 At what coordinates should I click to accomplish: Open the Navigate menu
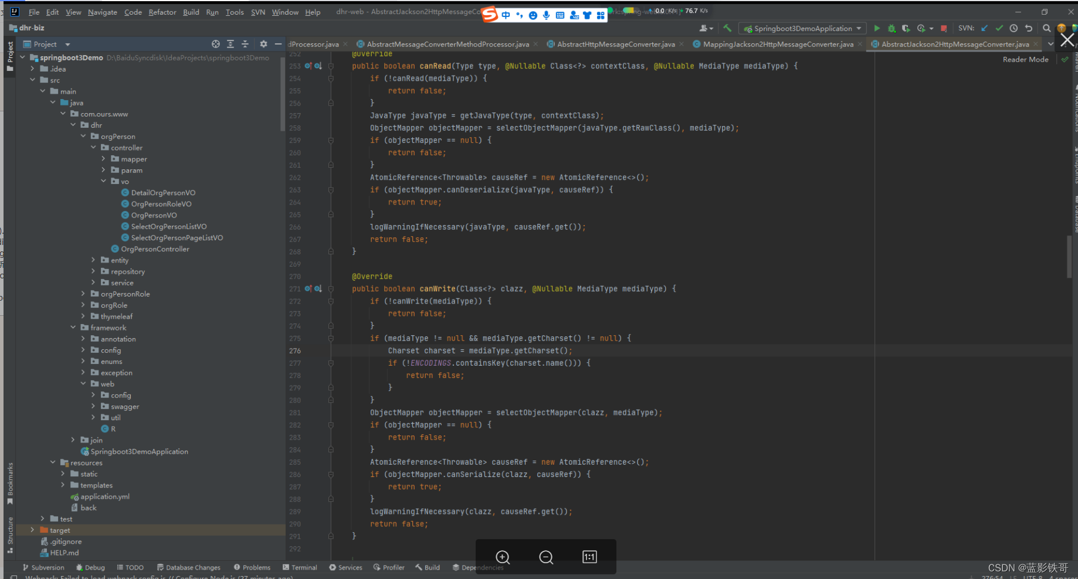(103, 12)
